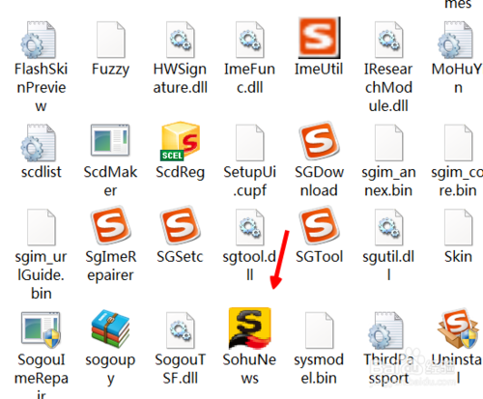The image size is (483, 399).
Task: Select the SgImeRepairer icon
Action: click(111, 225)
